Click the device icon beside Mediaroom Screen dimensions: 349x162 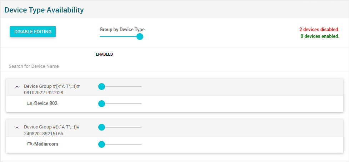click(30, 144)
